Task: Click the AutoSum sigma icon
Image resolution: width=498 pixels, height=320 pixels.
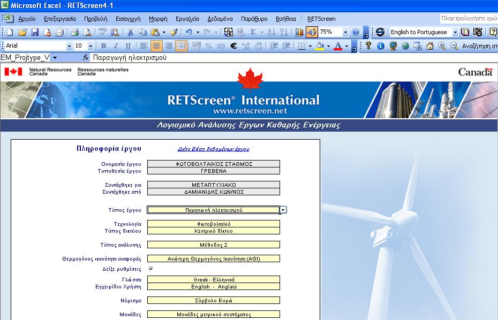Action: 253,32
